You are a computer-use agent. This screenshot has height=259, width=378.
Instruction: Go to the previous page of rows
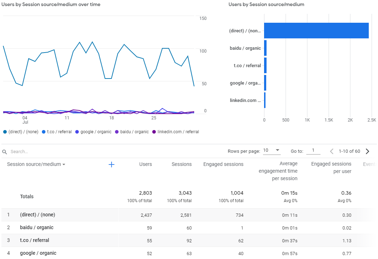click(332, 151)
